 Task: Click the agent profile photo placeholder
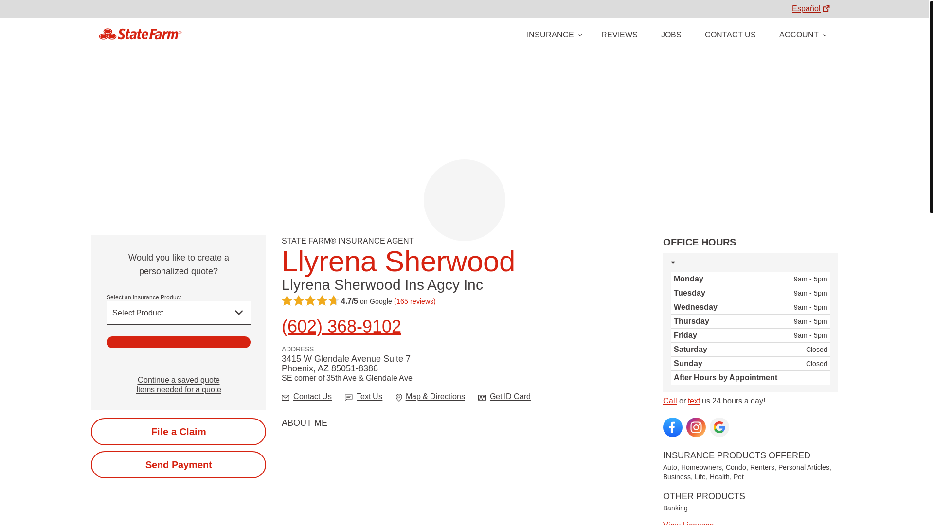[465, 200]
